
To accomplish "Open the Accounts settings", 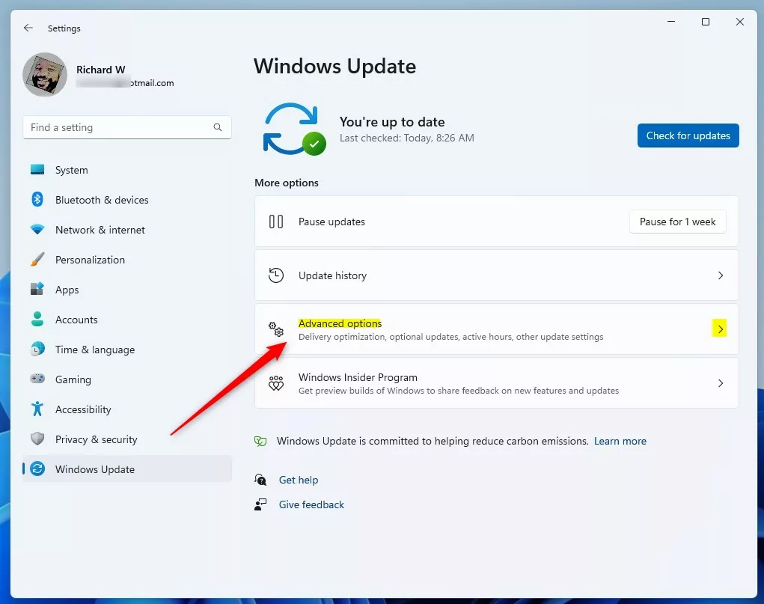I will click(x=76, y=320).
